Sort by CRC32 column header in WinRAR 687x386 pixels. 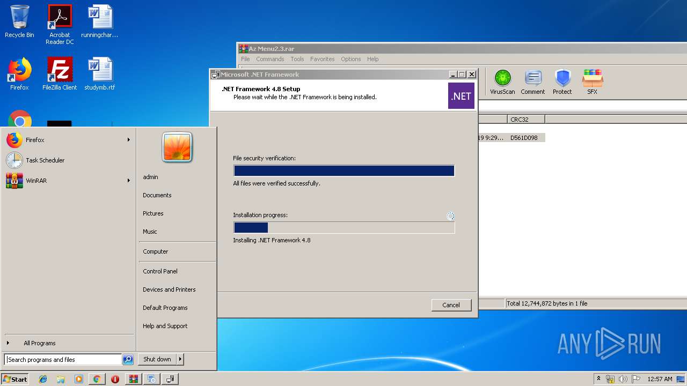tap(526, 120)
